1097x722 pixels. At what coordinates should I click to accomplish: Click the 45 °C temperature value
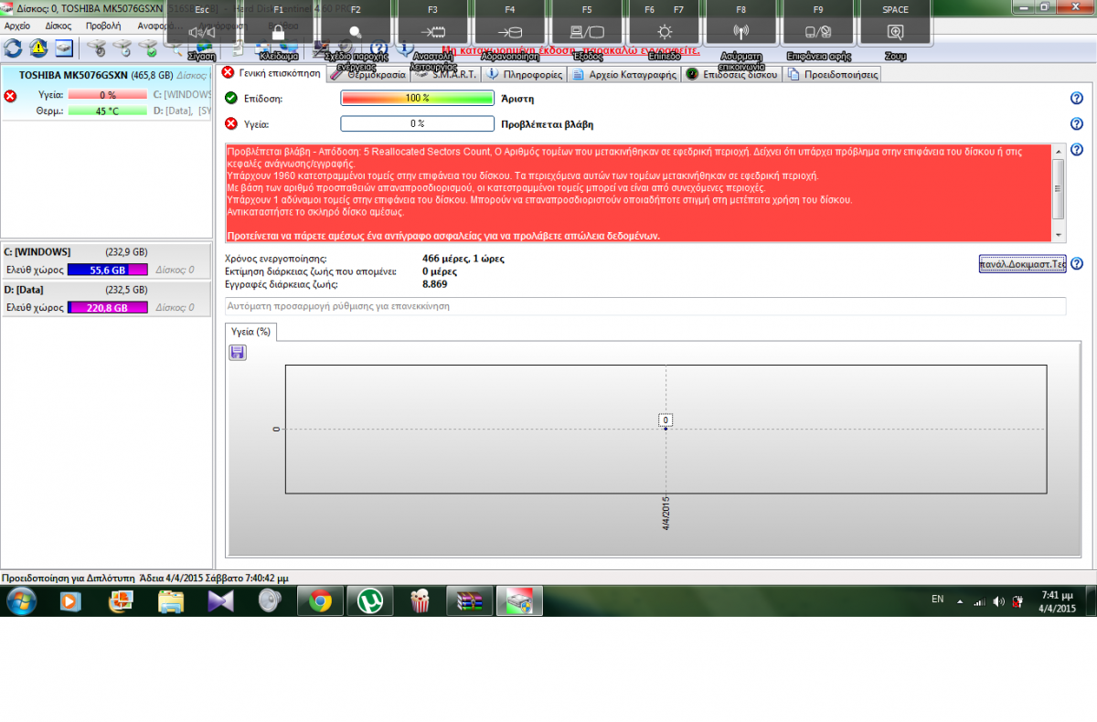coord(108,111)
